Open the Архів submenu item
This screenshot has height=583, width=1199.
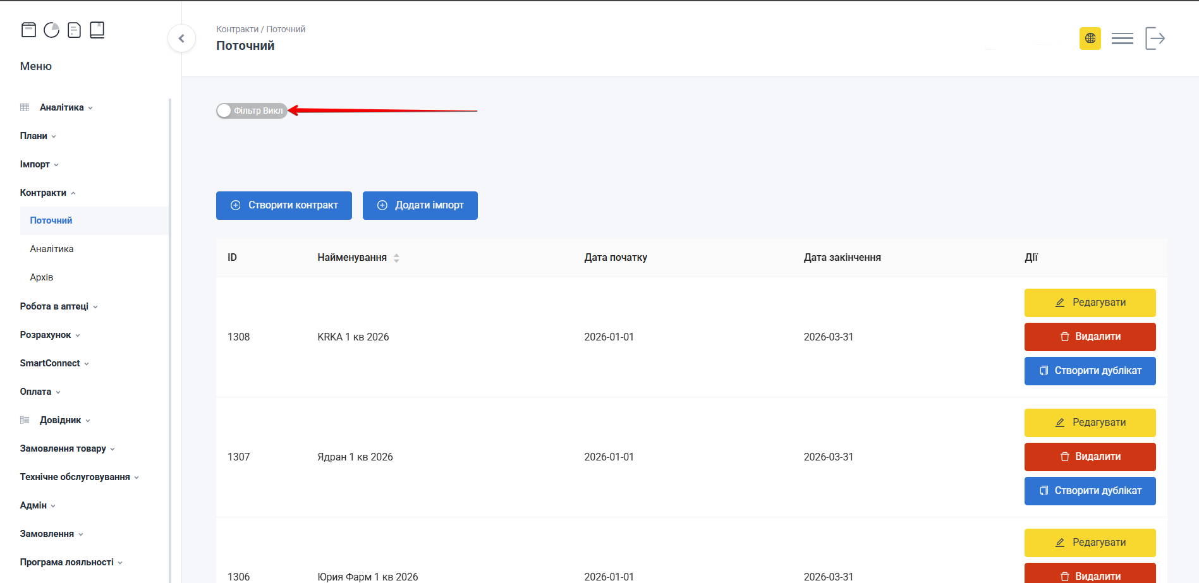coord(42,277)
